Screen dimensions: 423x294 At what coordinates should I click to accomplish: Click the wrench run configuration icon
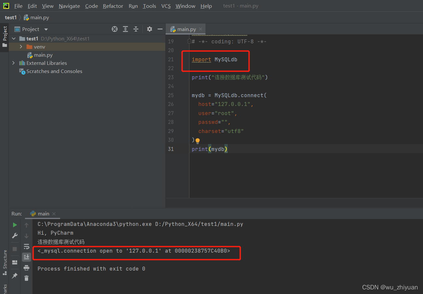click(x=15, y=235)
